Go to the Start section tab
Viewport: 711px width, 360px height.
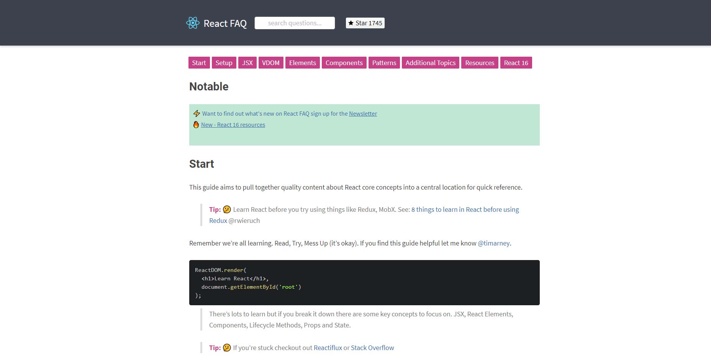point(199,63)
